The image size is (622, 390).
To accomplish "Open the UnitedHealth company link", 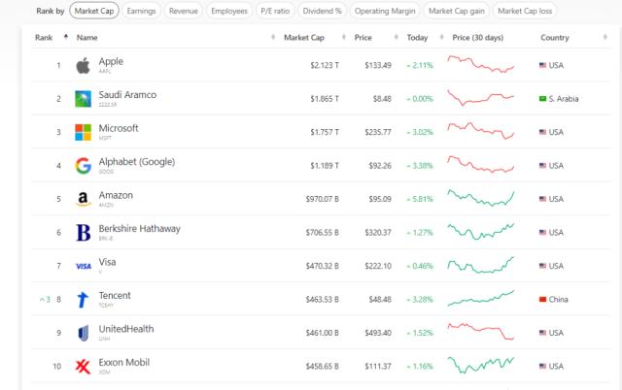I will 126,329.
